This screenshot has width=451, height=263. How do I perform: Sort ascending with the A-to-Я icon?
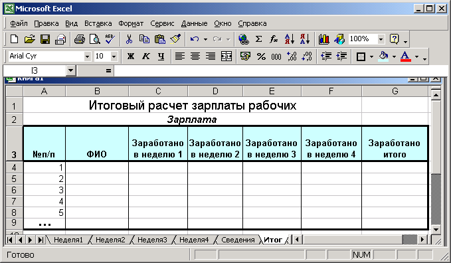pos(290,39)
